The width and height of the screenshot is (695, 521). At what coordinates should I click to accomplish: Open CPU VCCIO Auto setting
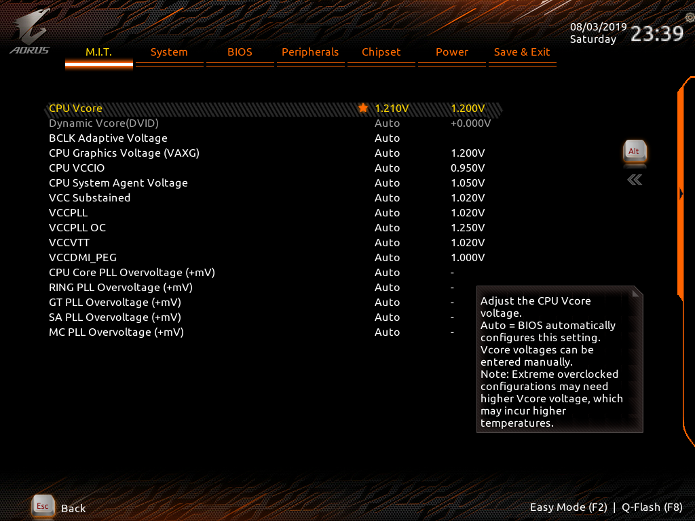click(x=387, y=168)
